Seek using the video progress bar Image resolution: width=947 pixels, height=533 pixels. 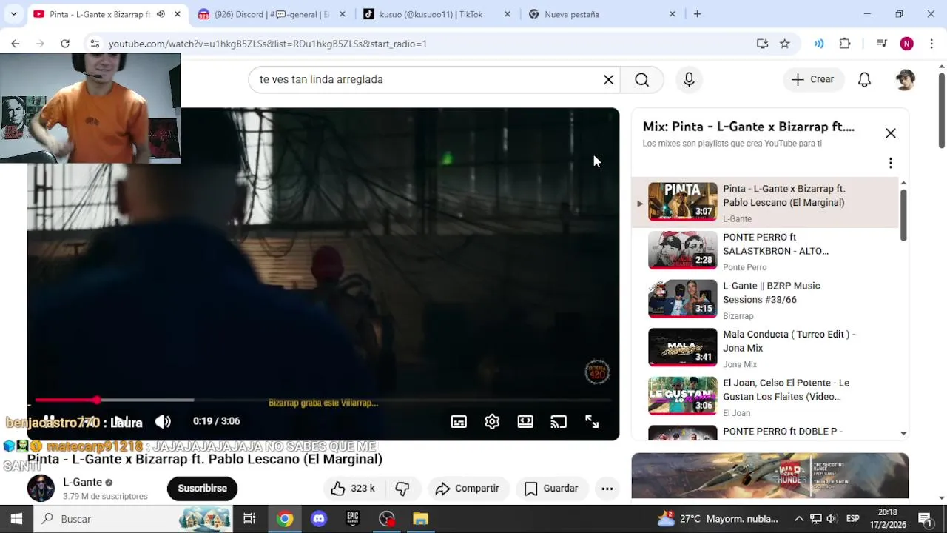(x=323, y=400)
